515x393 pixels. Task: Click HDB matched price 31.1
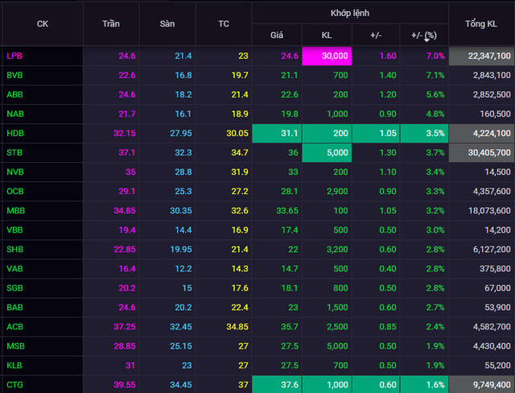(x=277, y=134)
